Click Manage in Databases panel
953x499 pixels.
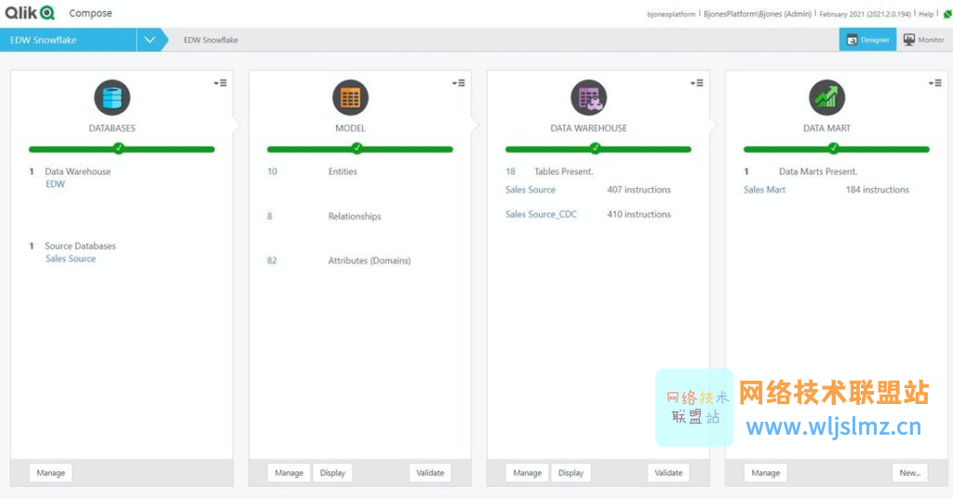click(50, 473)
